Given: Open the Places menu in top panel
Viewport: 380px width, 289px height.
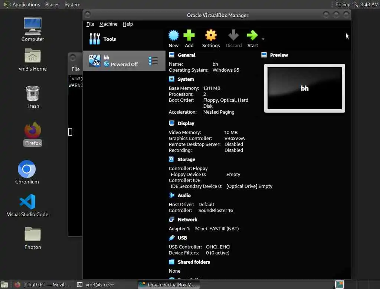Looking at the screenshot, I should pos(52,4).
